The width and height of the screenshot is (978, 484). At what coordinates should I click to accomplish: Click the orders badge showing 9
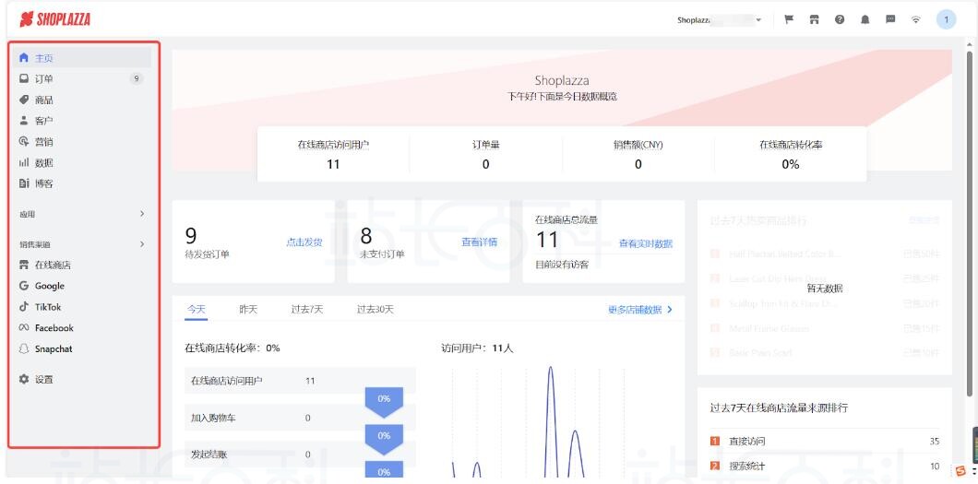(137, 78)
